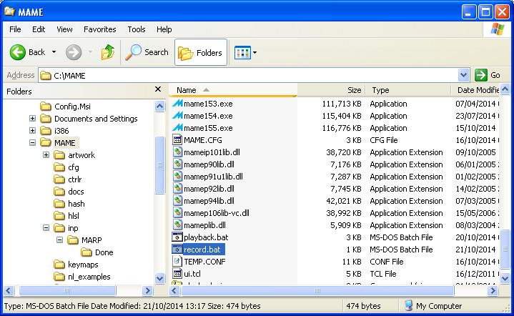This screenshot has height=316, width=514.
Task: Close the Folders side panel
Action: [158, 90]
